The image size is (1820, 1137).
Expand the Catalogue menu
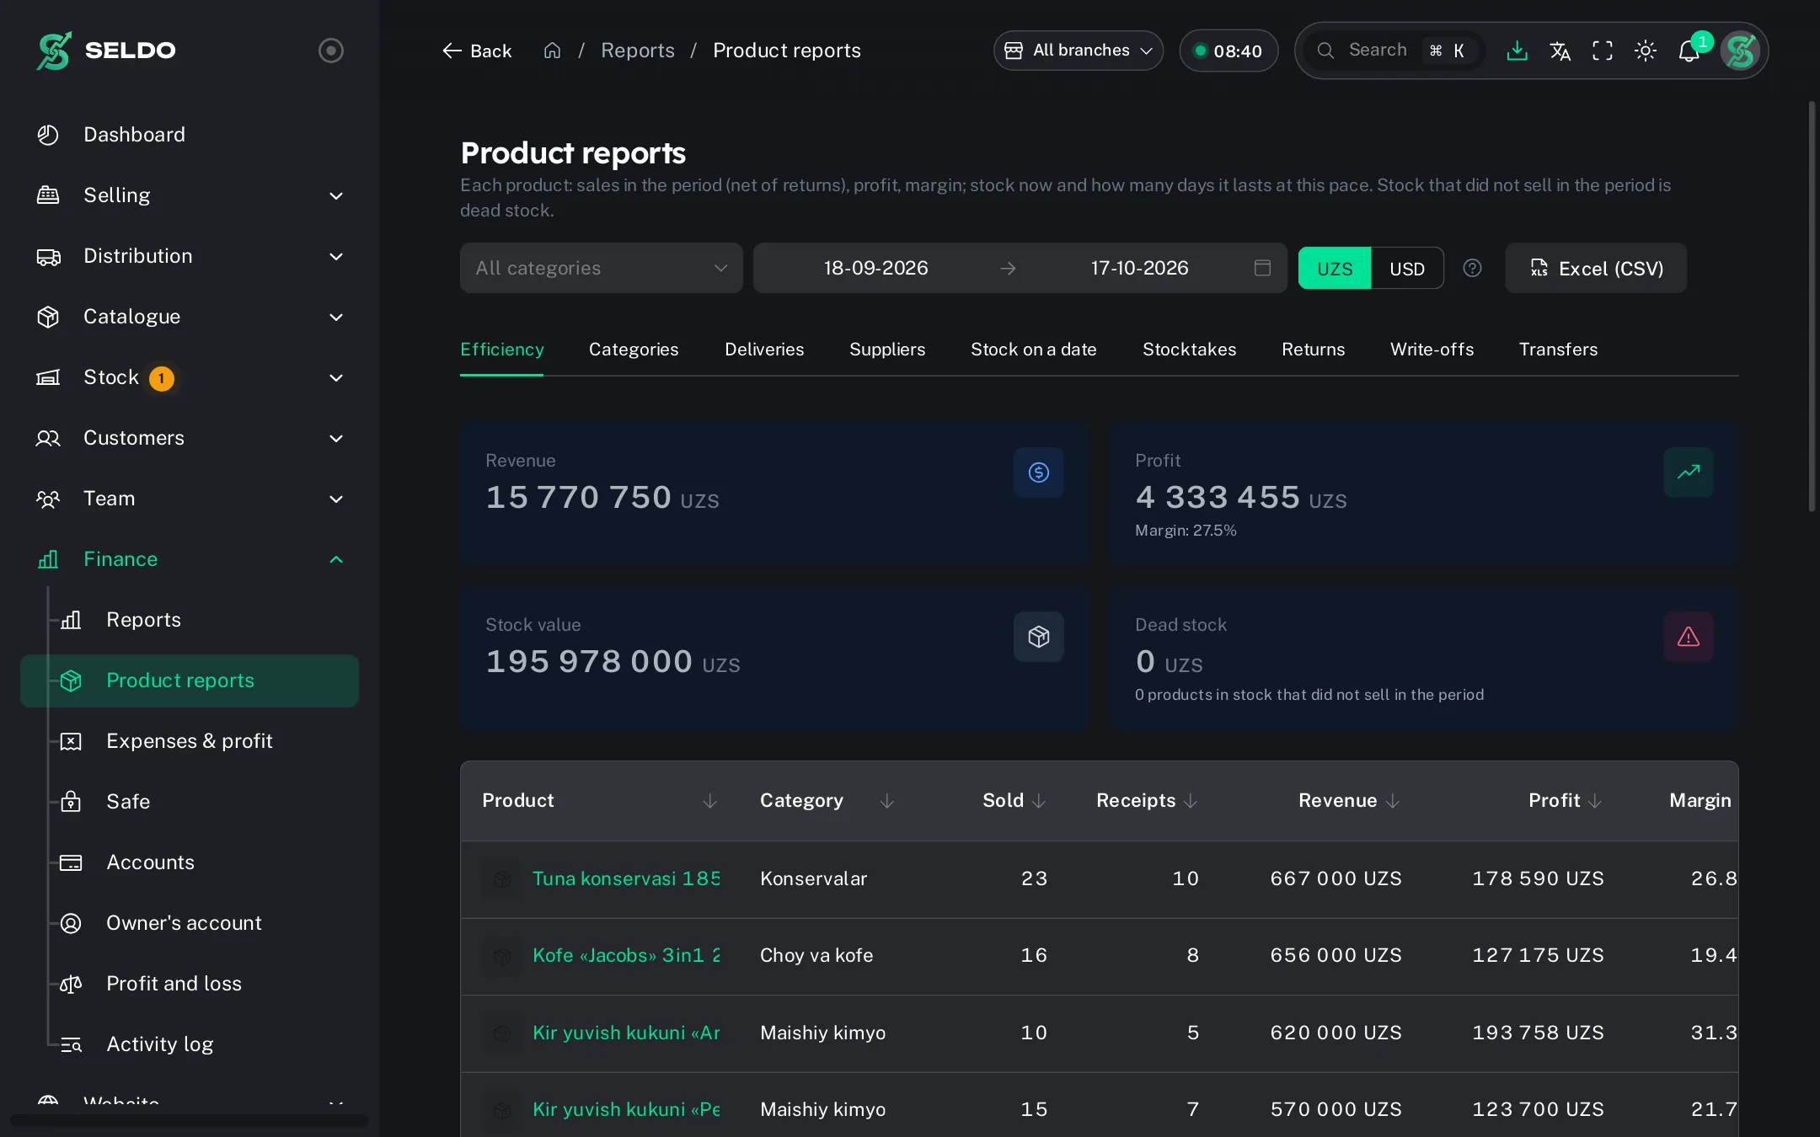tap(190, 317)
